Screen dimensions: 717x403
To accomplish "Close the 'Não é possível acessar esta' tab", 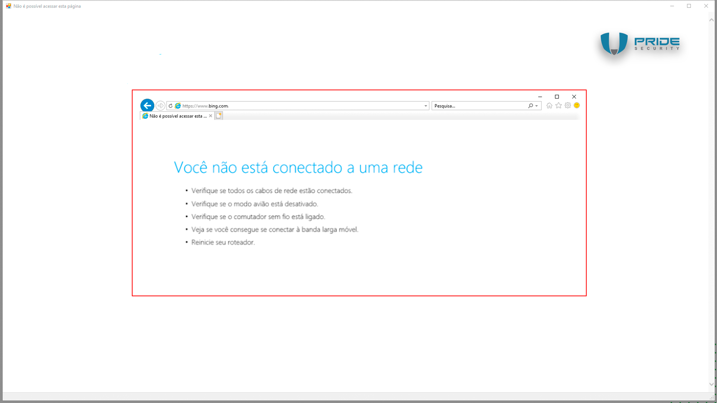I will [211, 116].
